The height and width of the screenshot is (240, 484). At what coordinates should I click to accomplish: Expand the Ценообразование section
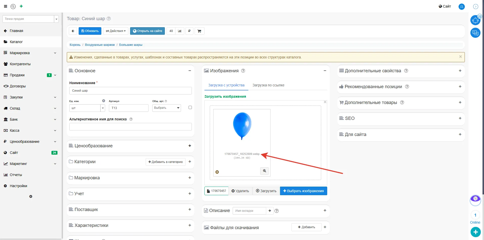coord(190,146)
